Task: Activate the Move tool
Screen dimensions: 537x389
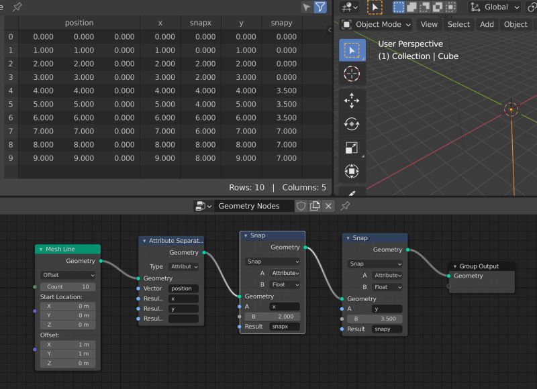Action: click(352, 101)
